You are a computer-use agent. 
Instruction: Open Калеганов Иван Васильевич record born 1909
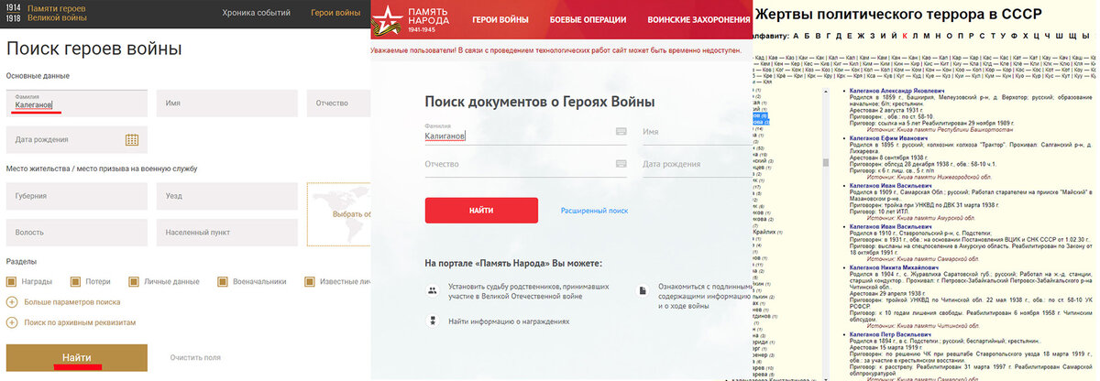point(888,184)
